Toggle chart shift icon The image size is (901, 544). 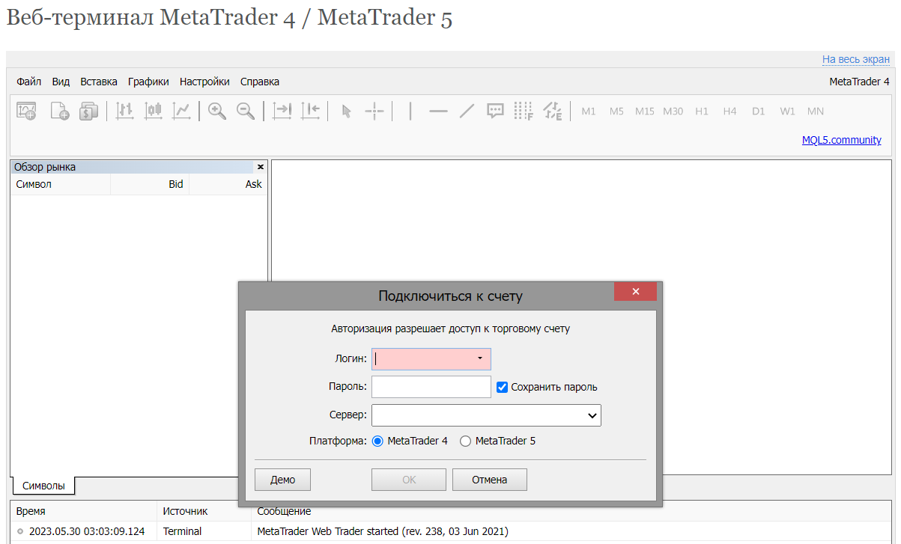point(310,111)
